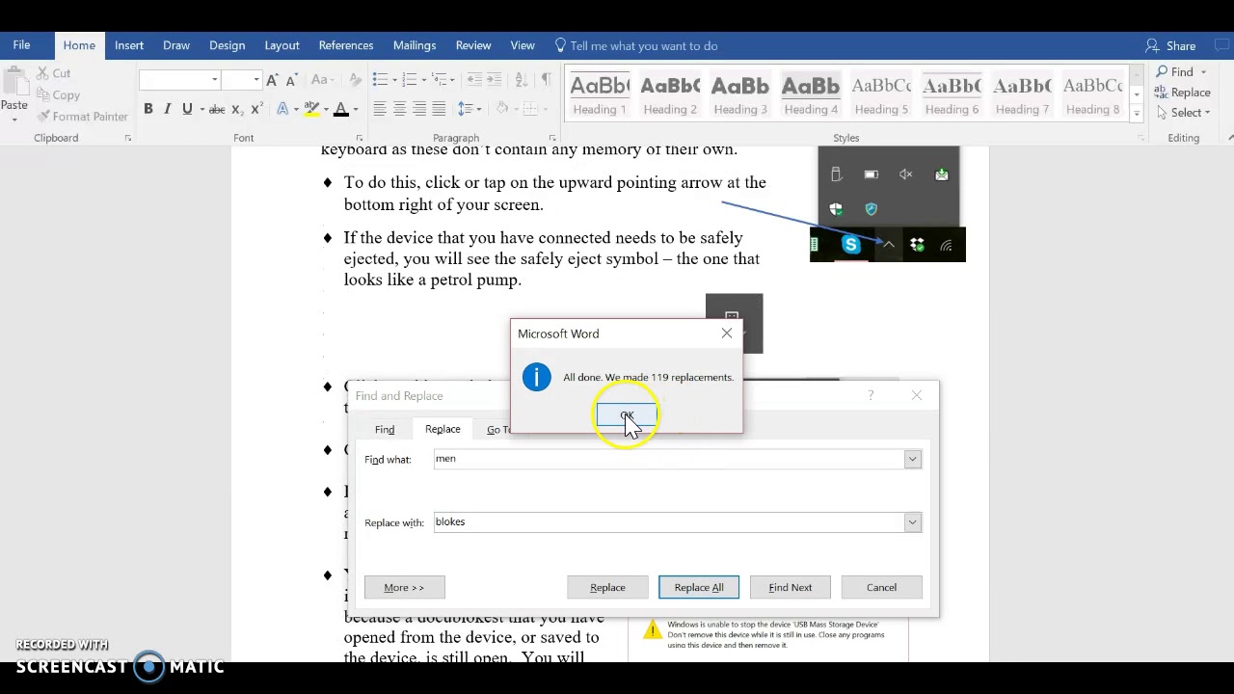
Task: Expand the Replace with dropdown list
Action: [912, 522]
